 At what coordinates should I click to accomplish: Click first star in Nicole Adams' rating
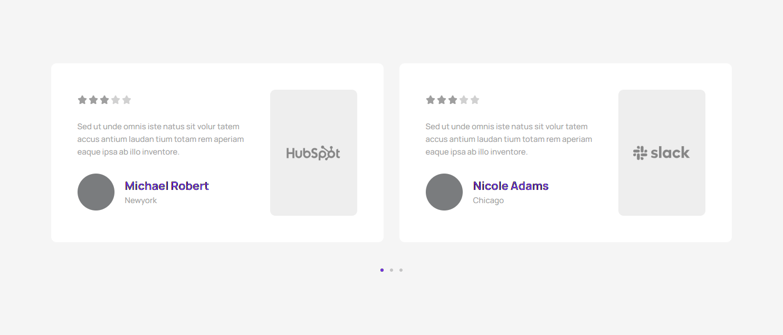click(x=431, y=100)
